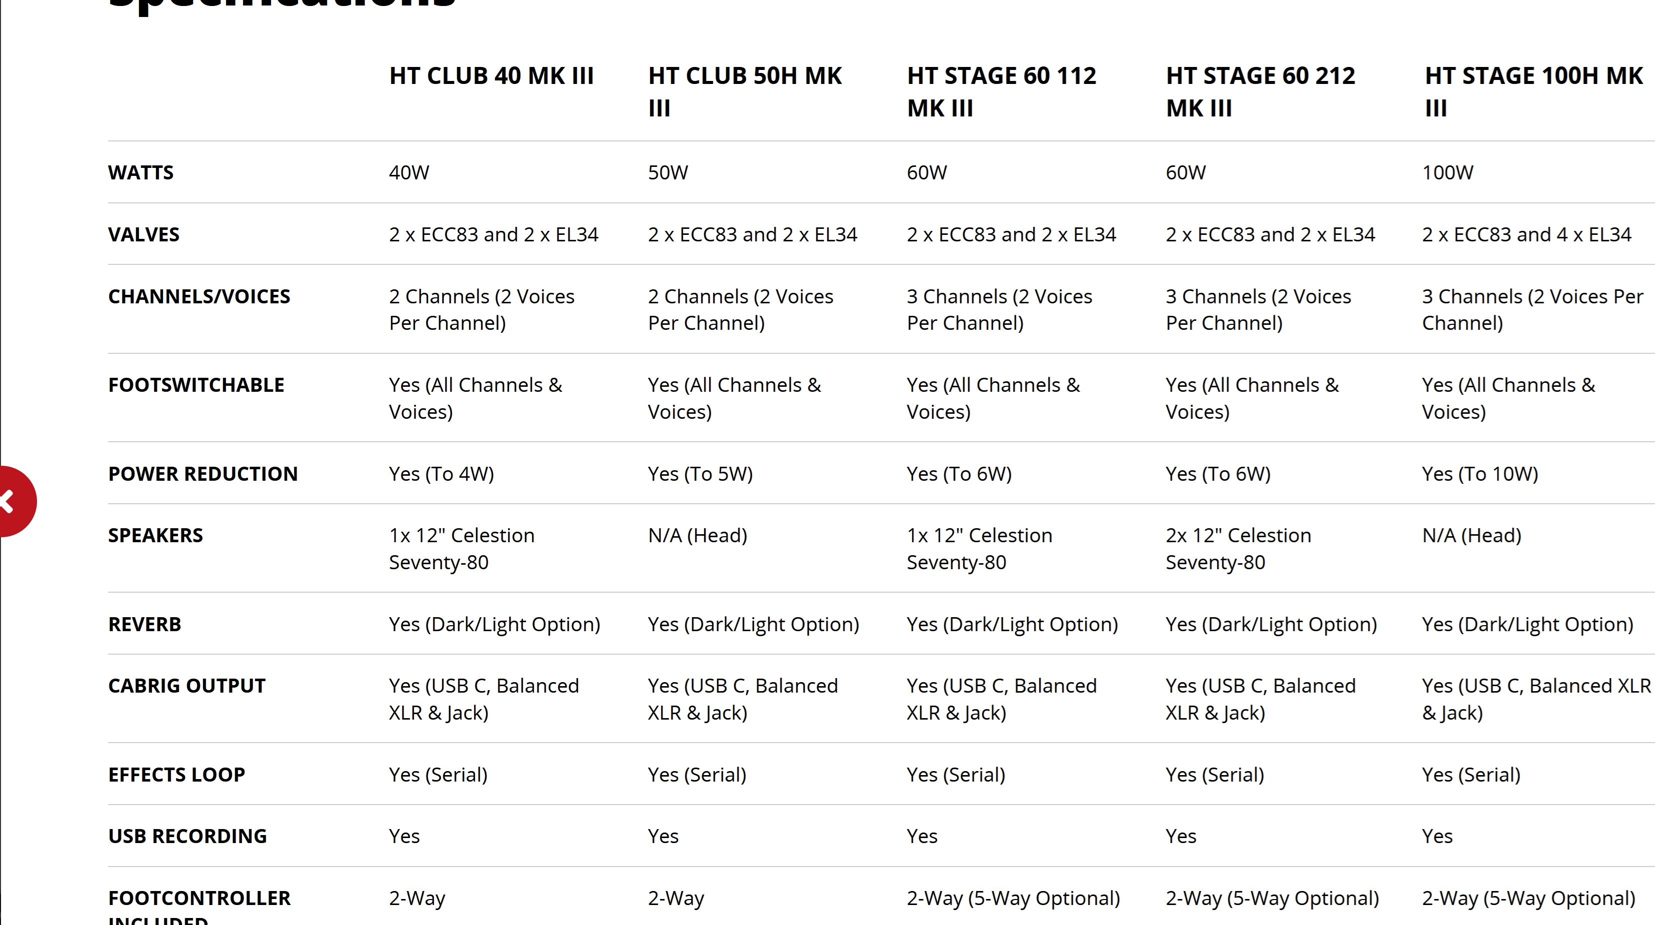Select the CHANNELS/VOICES row label
Screen dimensions: 1655x925
click(x=199, y=296)
